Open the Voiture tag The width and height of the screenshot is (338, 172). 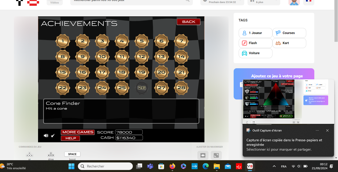[x=256, y=53]
